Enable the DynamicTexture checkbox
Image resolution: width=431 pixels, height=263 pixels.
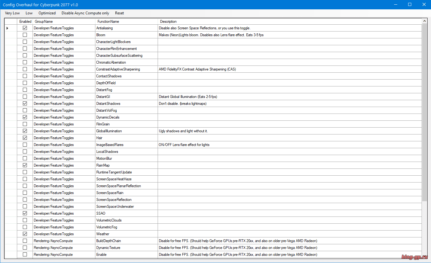click(25, 248)
